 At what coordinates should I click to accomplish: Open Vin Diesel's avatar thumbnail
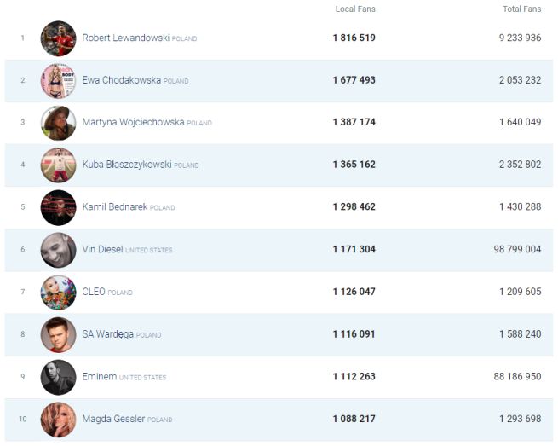pyautogui.click(x=58, y=250)
